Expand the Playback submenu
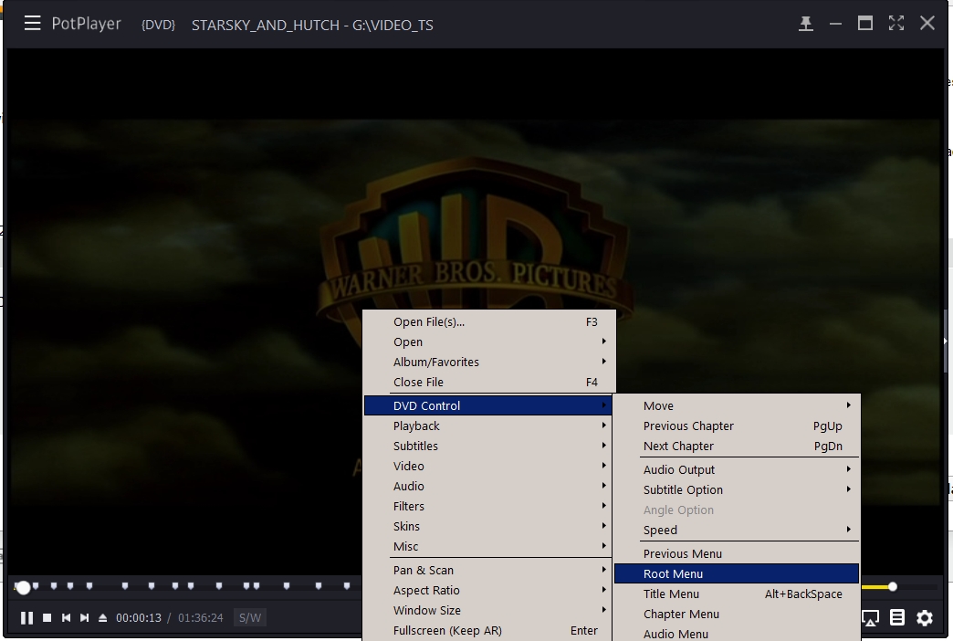 [x=490, y=426]
